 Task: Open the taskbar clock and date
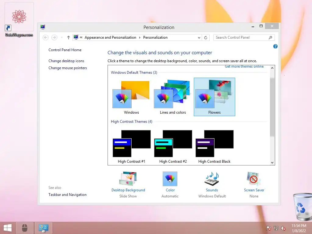click(x=299, y=228)
